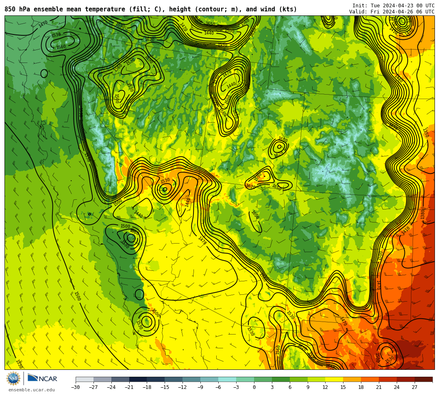Click the 0 colorbar label

pyautogui.click(x=254, y=387)
